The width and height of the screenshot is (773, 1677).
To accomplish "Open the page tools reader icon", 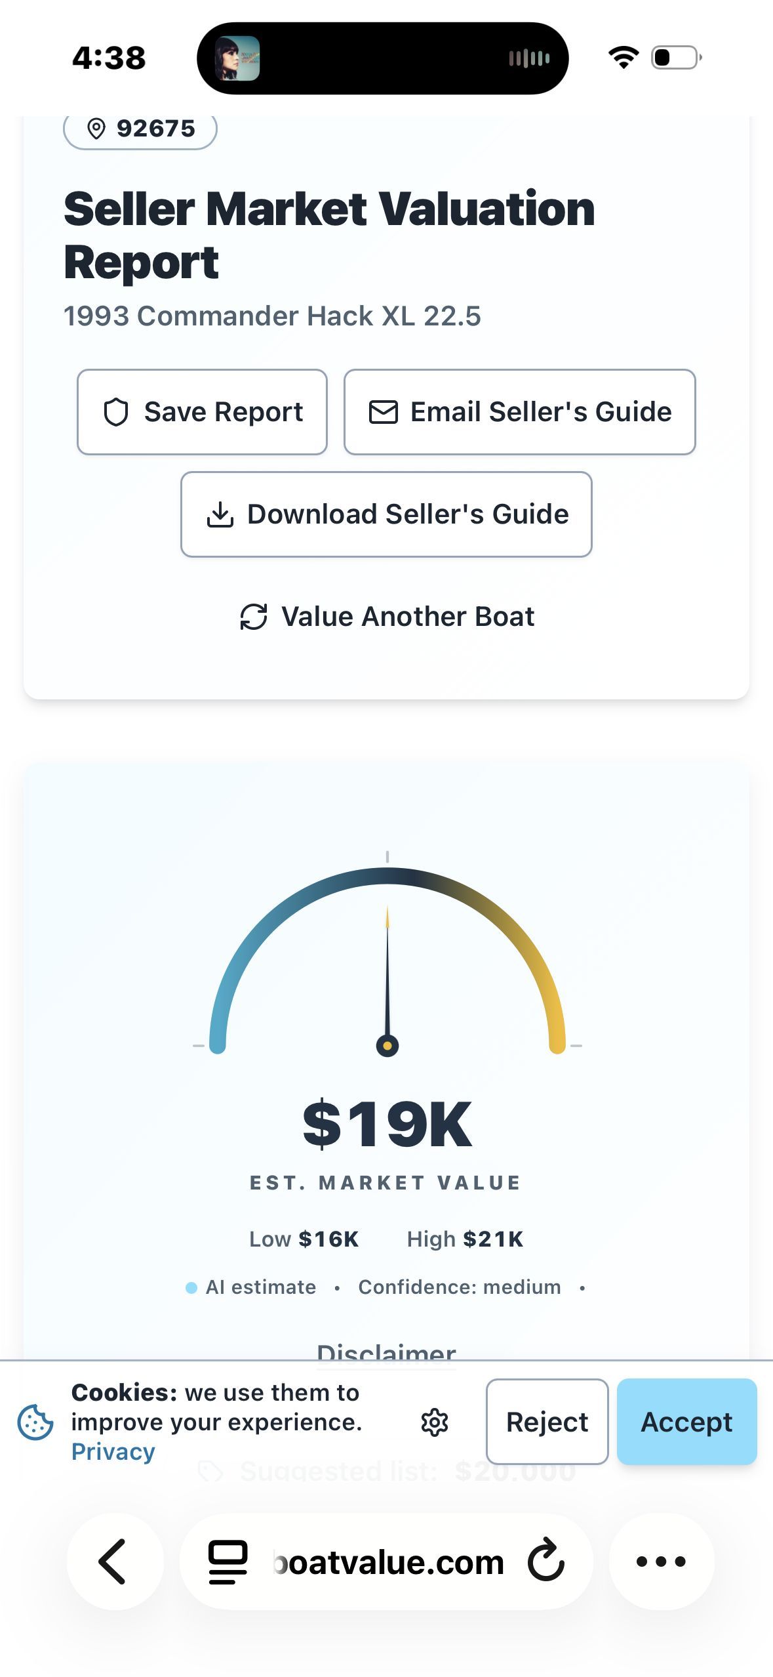I will click(228, 1562).
